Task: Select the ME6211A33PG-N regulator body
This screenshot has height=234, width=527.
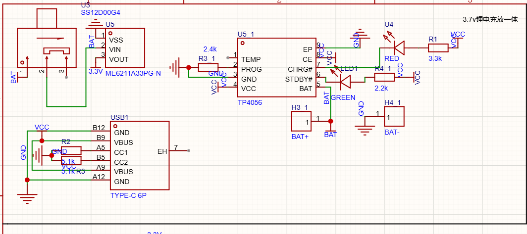Action: pos(125,48)
